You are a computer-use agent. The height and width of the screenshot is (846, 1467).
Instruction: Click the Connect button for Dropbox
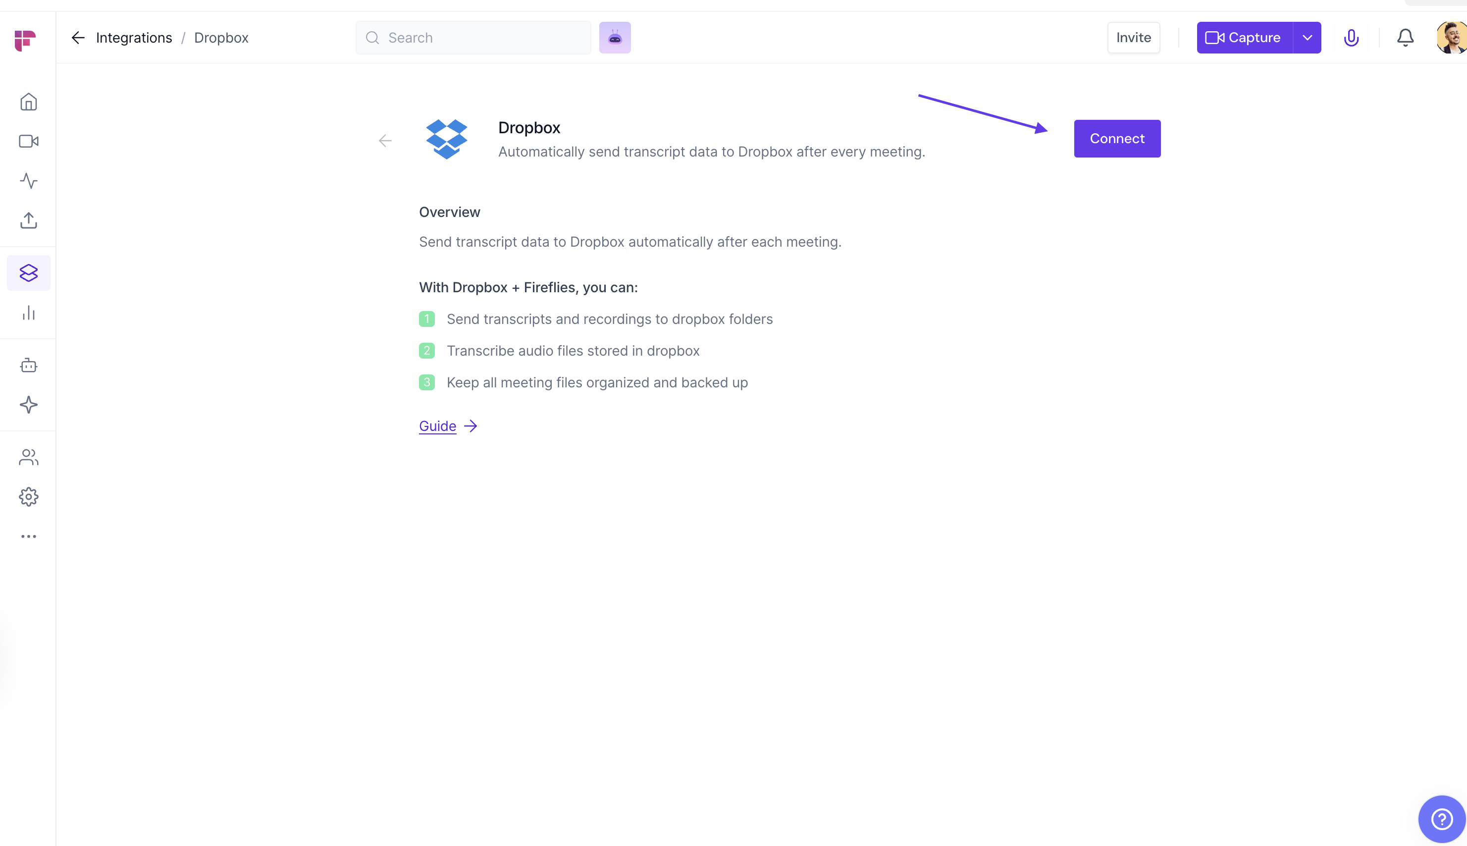(x=1117, y=138)
